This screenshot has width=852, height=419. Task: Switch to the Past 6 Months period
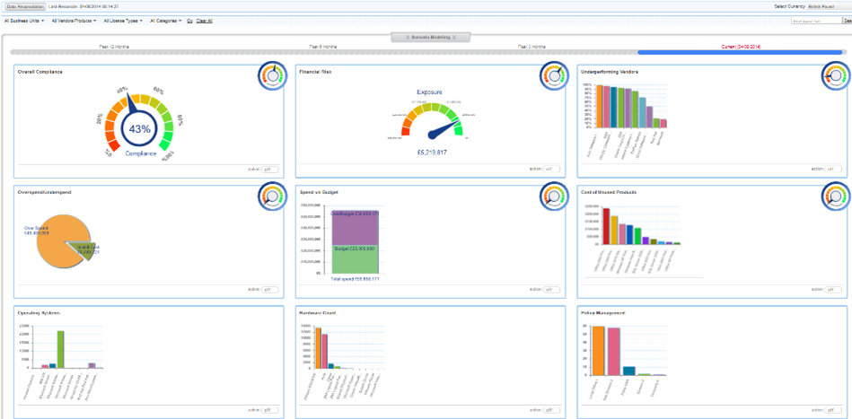coord(323,45)
